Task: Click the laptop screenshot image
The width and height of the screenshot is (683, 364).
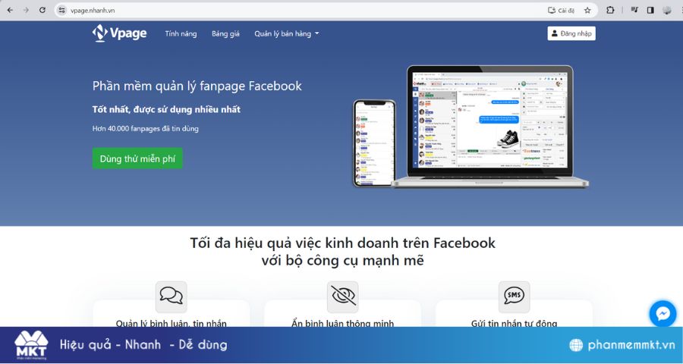Action: (490, 127)
